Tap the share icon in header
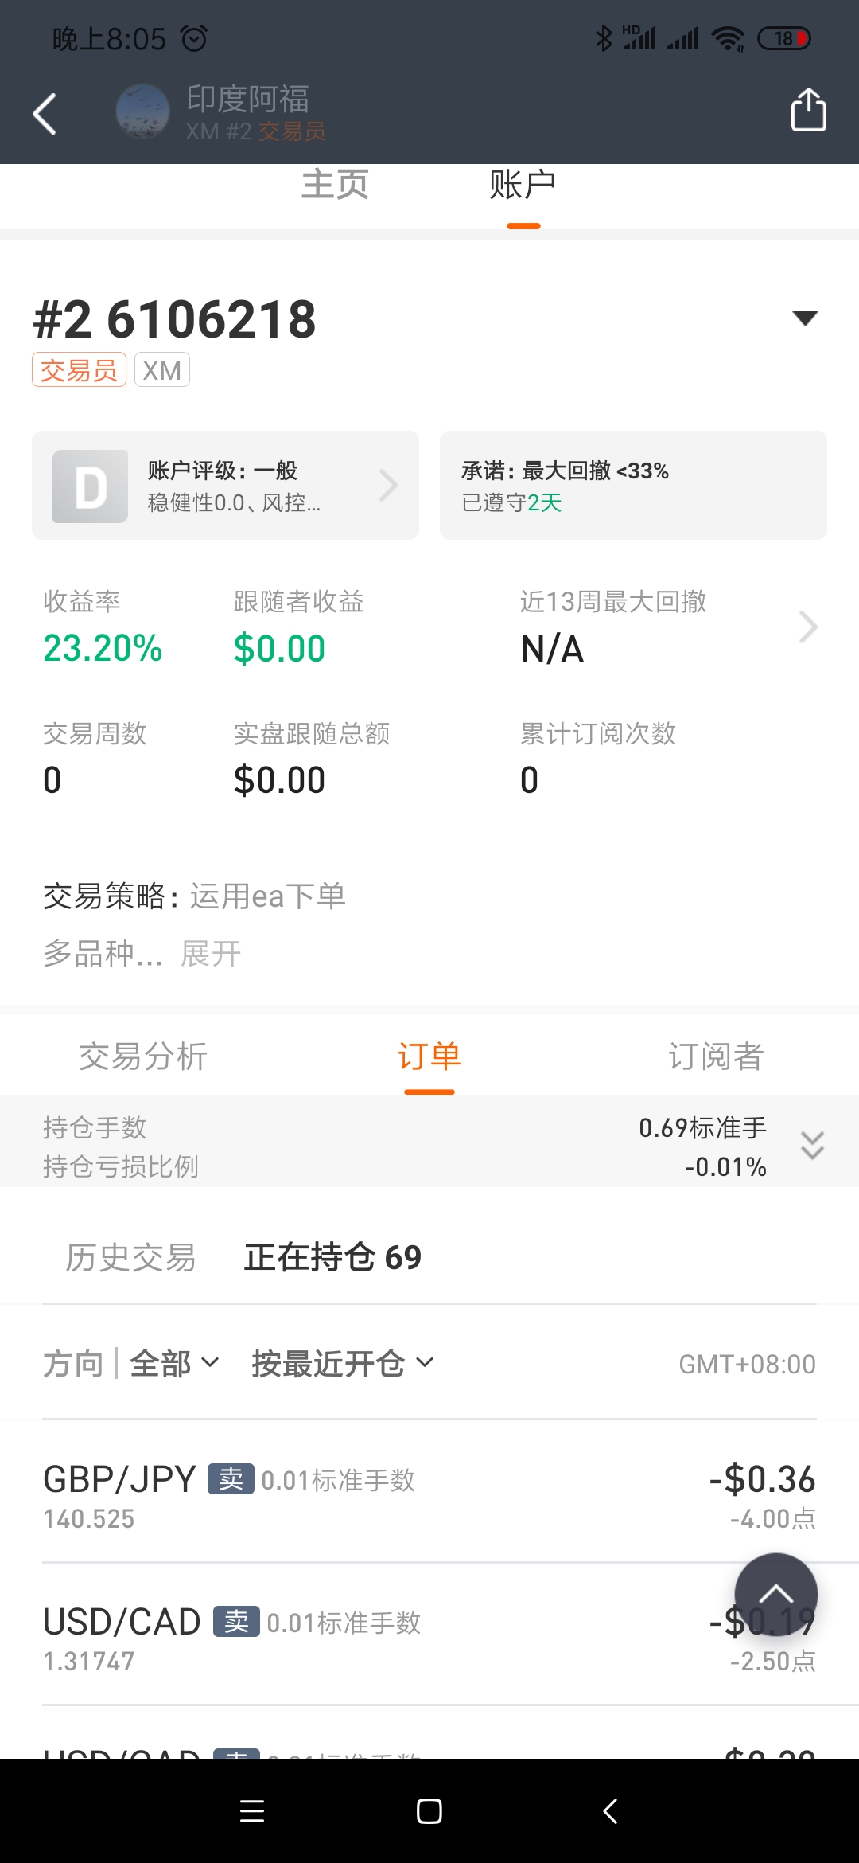 click(x=807, y=110)
